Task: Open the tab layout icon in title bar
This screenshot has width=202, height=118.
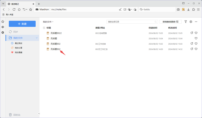Action: coord(183,3)
